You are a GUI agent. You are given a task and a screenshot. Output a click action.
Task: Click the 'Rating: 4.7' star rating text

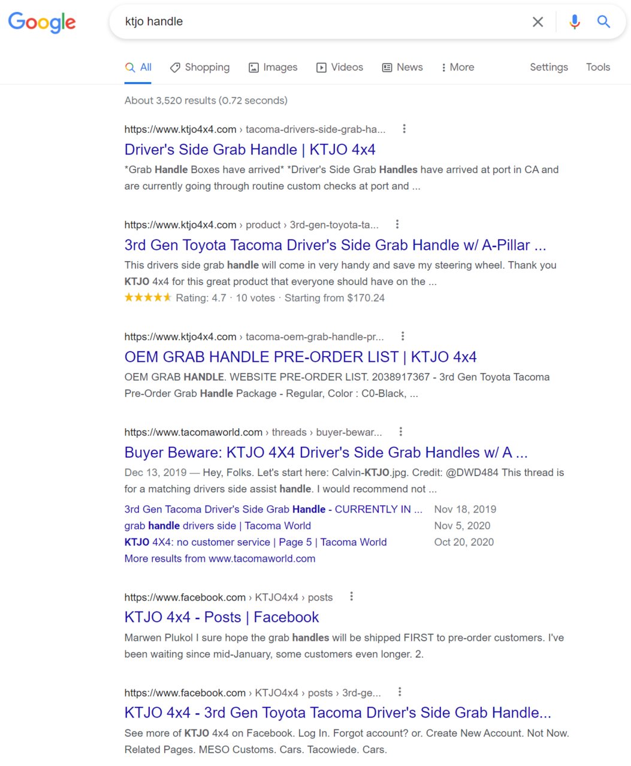tap(201, 298)
